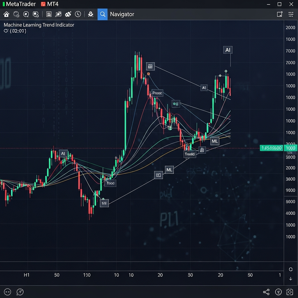
Task: Select the MetaTrader menu item
Action: tap(19, 4)
